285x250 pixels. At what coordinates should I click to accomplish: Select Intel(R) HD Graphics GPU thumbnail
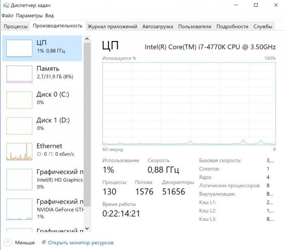pos(19,179)
